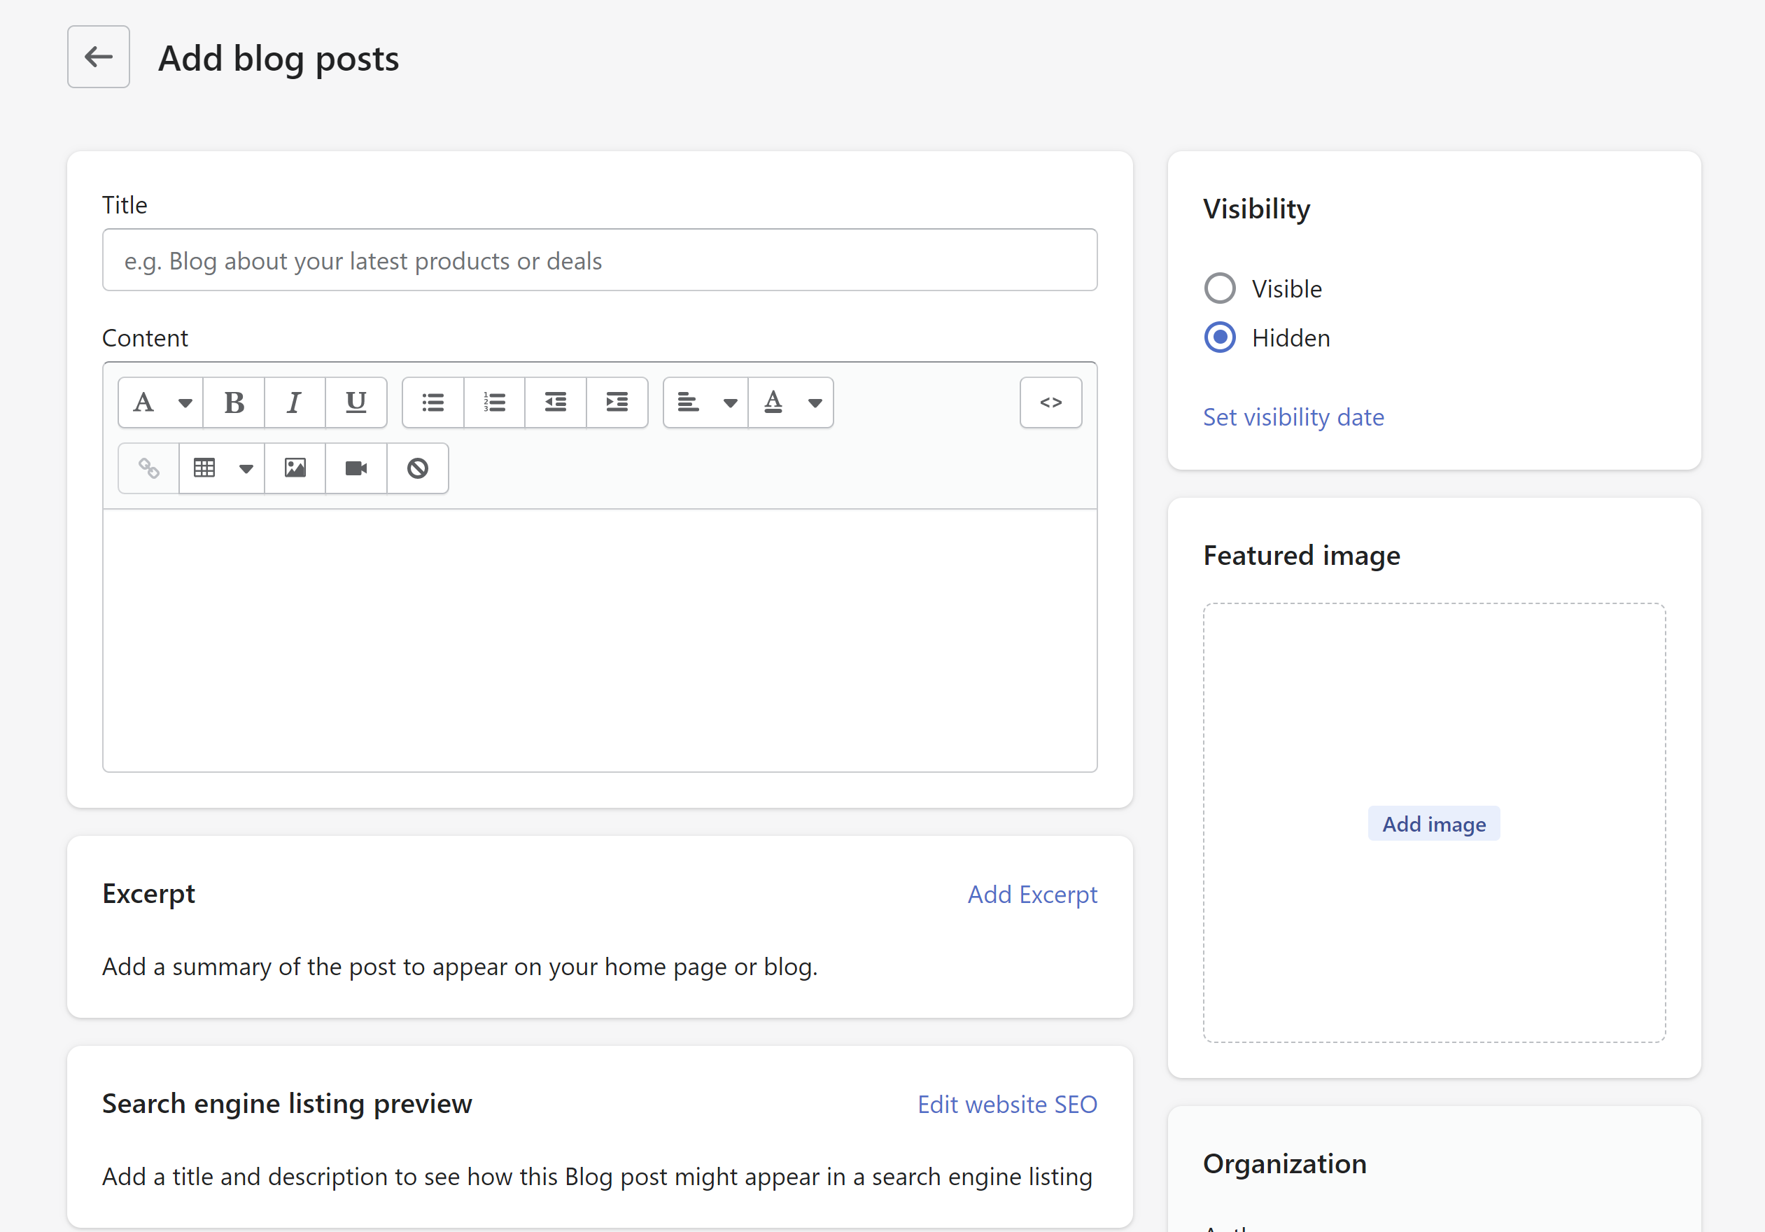The width and height of the screenshot is (1765, 1232).
Task: Open the text color picker dropdown
Action: (x=791, y=402)
